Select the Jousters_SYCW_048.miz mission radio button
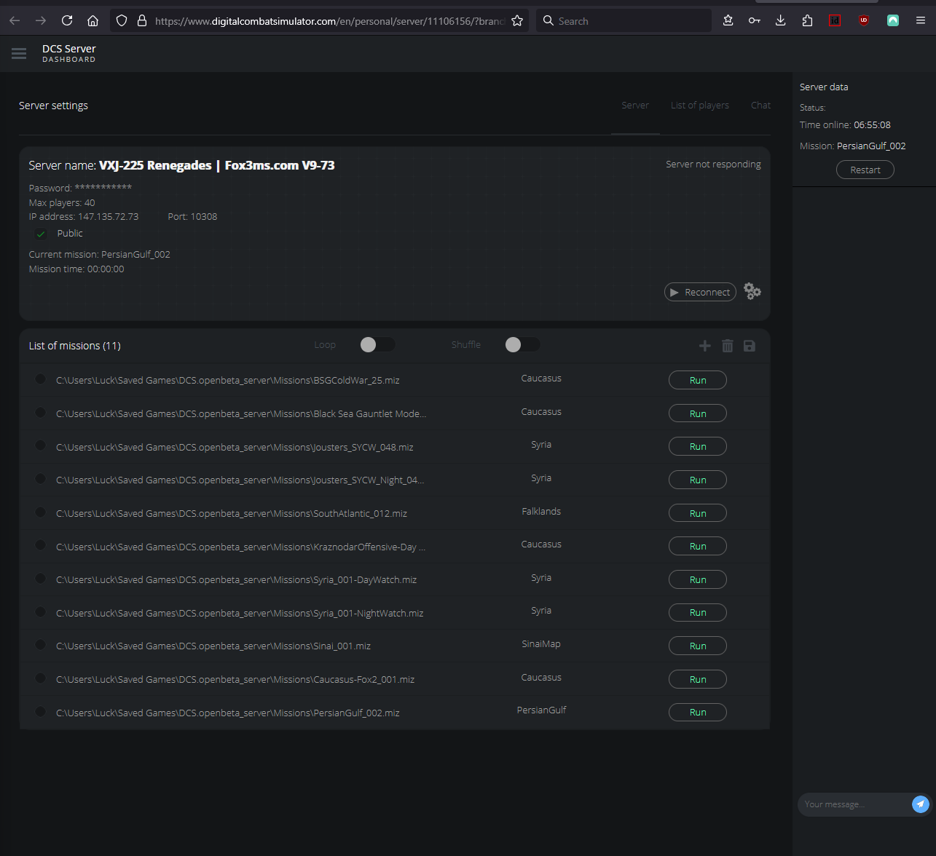The height and width of the screenshot is (856, 936). click(40, 445)
